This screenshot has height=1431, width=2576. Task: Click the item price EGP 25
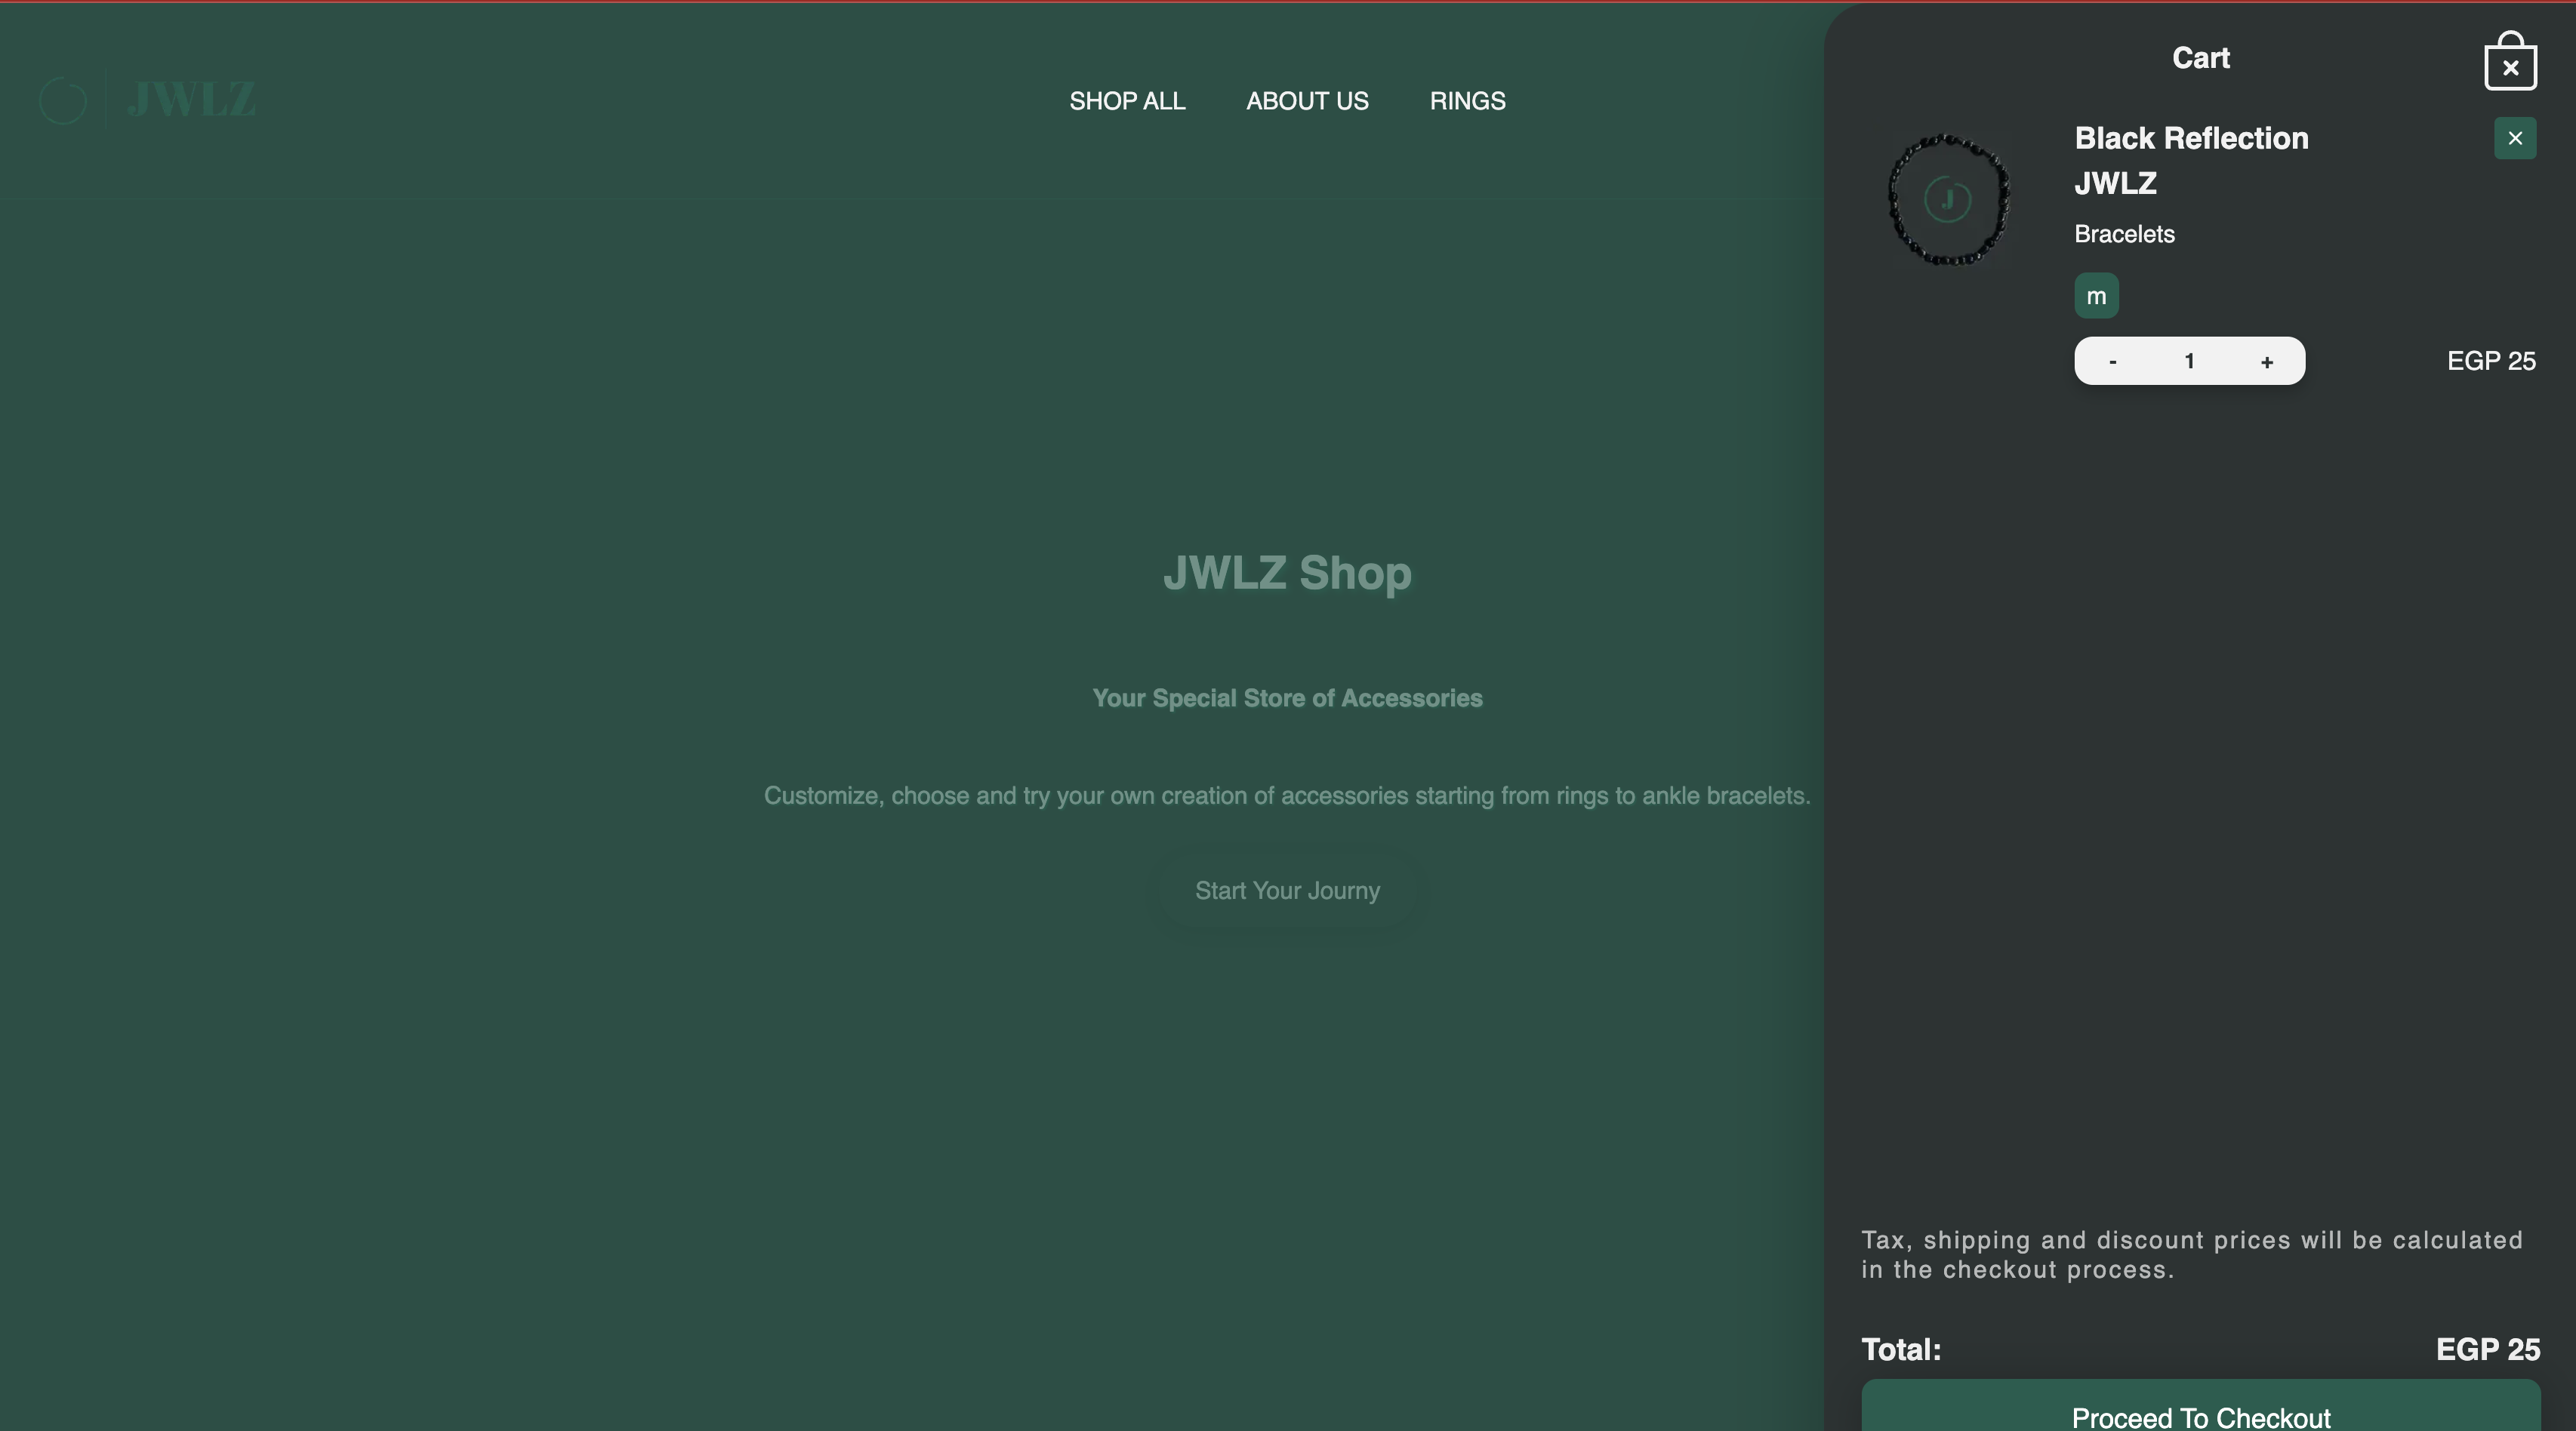click(x=2490, y=361)
